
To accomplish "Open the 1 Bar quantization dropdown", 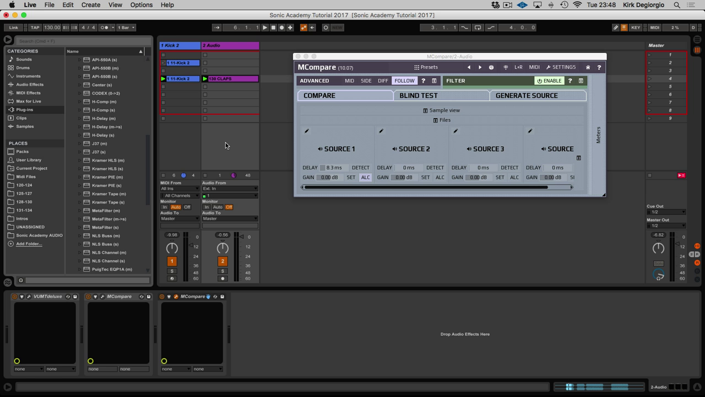I will (x=126, y=28).
